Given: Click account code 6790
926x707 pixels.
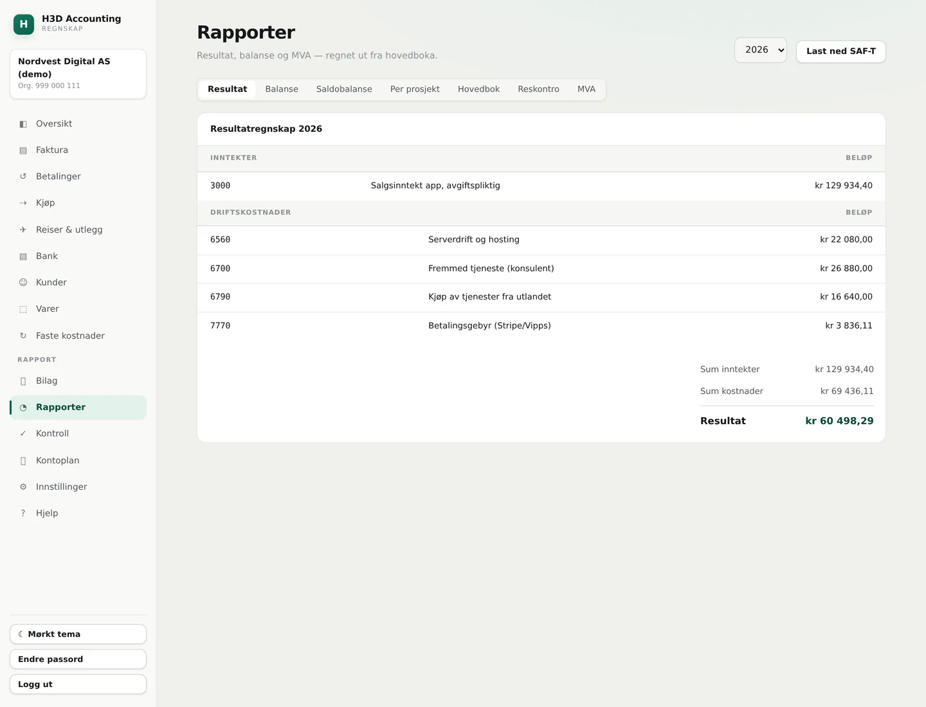Looking at the screenshot, I should pyautogui.click(x=220, y=297).
